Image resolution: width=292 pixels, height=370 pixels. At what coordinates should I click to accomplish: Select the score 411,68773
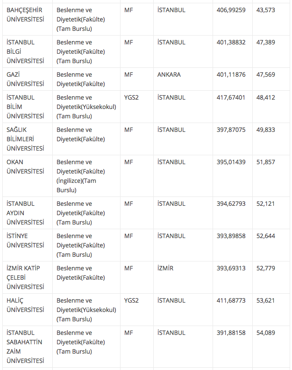click(x=231, y=300)
